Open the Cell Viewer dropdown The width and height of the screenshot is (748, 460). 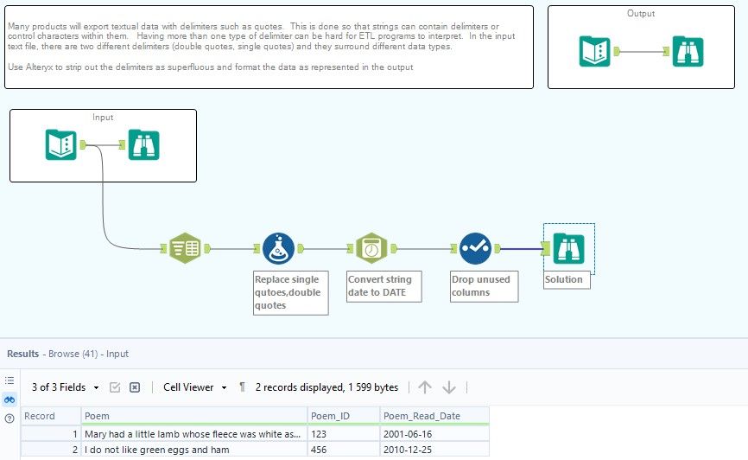[194, 387]
